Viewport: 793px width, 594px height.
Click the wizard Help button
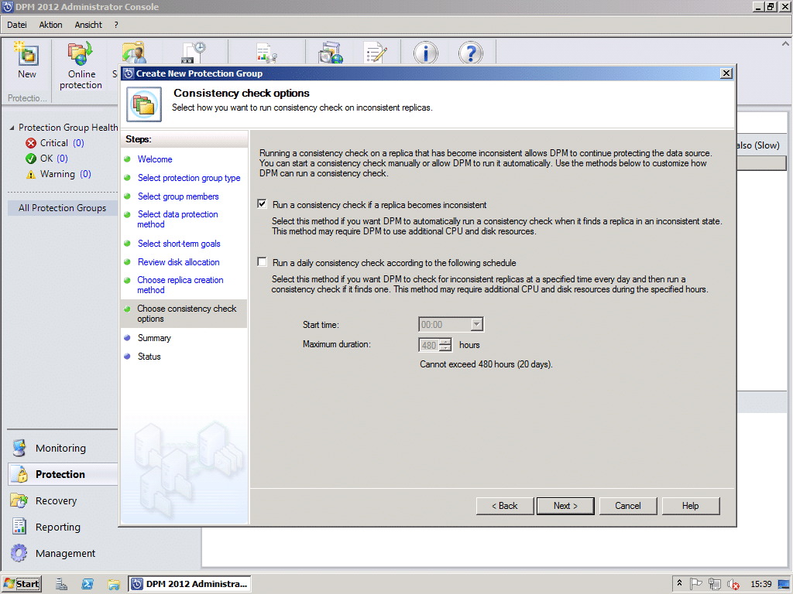pos(690,506)
